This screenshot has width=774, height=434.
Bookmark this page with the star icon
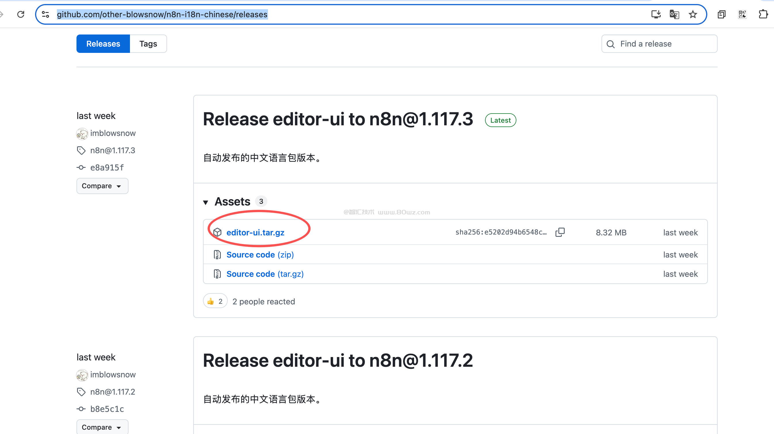(693, 14)
